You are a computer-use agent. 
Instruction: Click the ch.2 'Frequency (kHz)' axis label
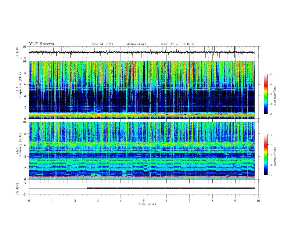[x=20, y=147]
